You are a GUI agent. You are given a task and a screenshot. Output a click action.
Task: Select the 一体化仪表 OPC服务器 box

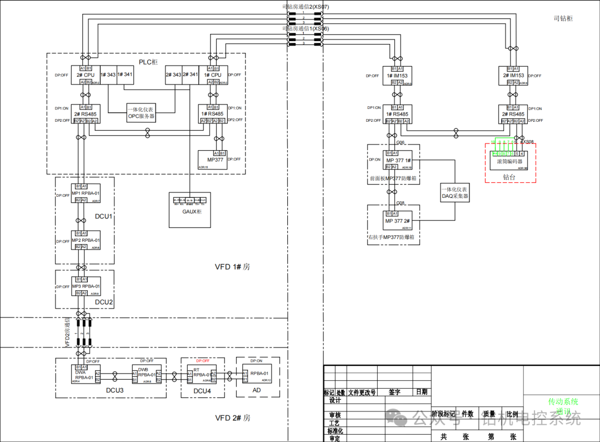point(141,113)
